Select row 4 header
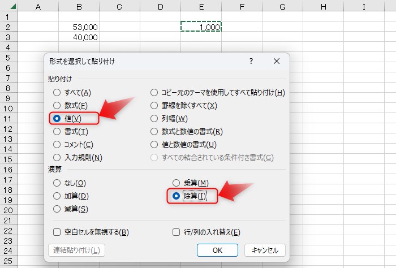The height and width of the screenshot is (268, 396). (9, 47)
